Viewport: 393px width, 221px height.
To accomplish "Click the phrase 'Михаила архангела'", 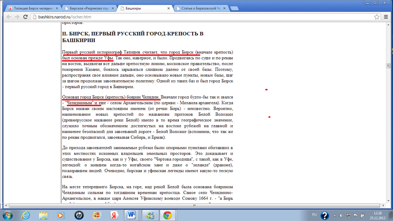I will click(x=198, y=103).
